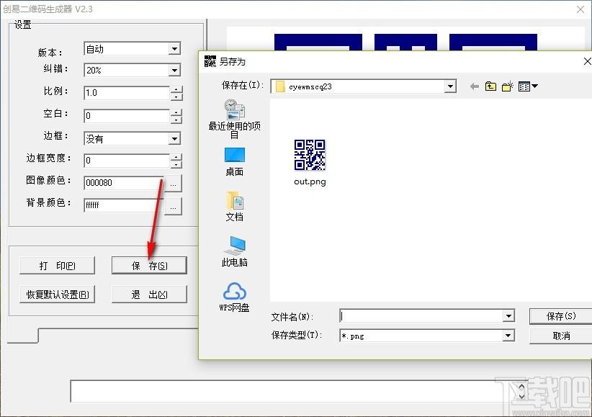Screen dimensions: 592x417
Task: Close the 创易二维码生成器 window
Action: (x=580, y=9)
